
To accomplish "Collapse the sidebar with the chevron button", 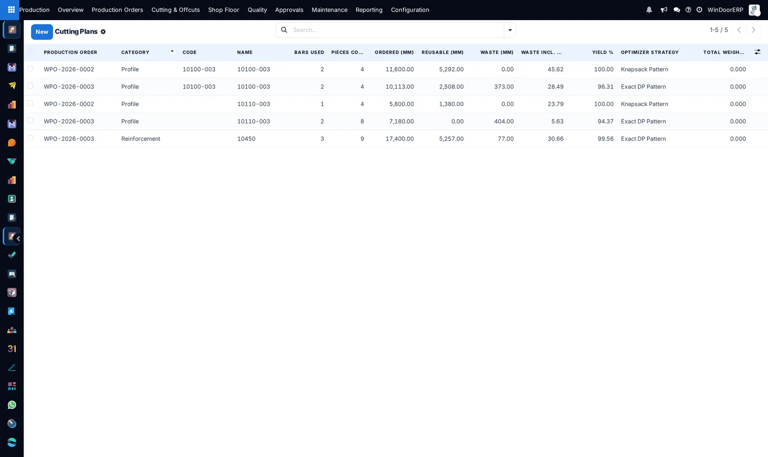I will (x=18, y=239).
